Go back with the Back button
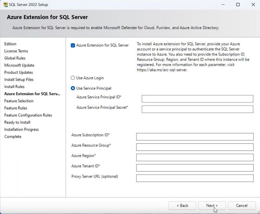Viewport: 260px width, 214px height. [182, 206]
